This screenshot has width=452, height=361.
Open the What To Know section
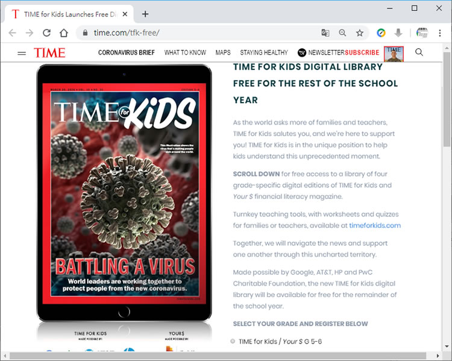click(x=185, y=52)
